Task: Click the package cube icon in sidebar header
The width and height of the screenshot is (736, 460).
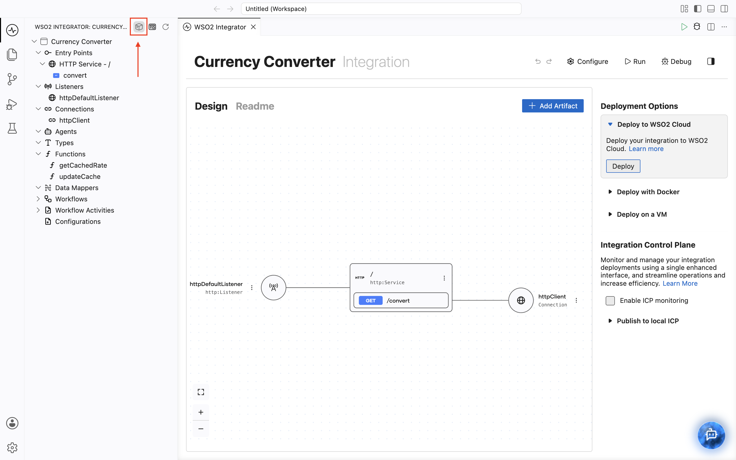Action: click(x=139, y=27)
